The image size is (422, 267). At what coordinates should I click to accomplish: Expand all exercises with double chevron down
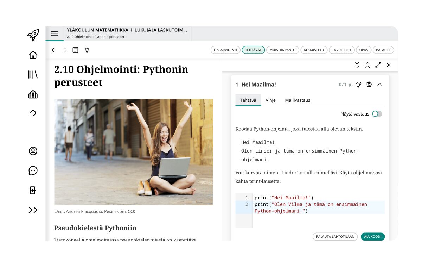point(357,65)
